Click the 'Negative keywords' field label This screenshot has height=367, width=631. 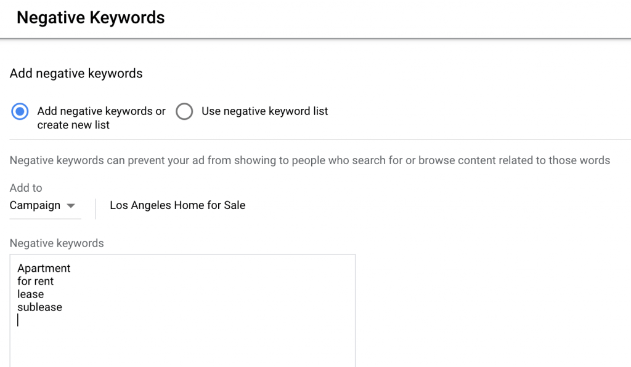point(57,243)
